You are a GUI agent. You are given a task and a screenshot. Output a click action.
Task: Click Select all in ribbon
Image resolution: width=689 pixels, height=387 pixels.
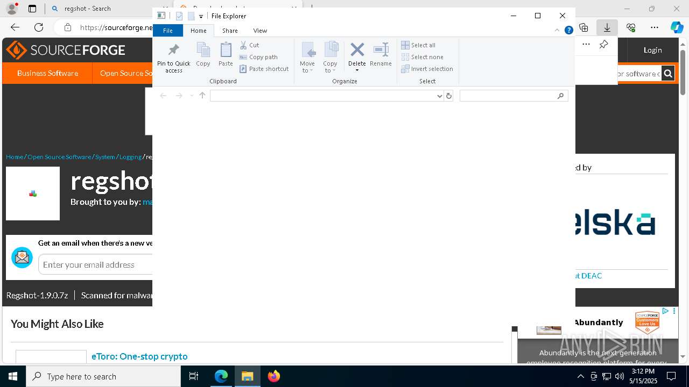click(x=418, y=45)
